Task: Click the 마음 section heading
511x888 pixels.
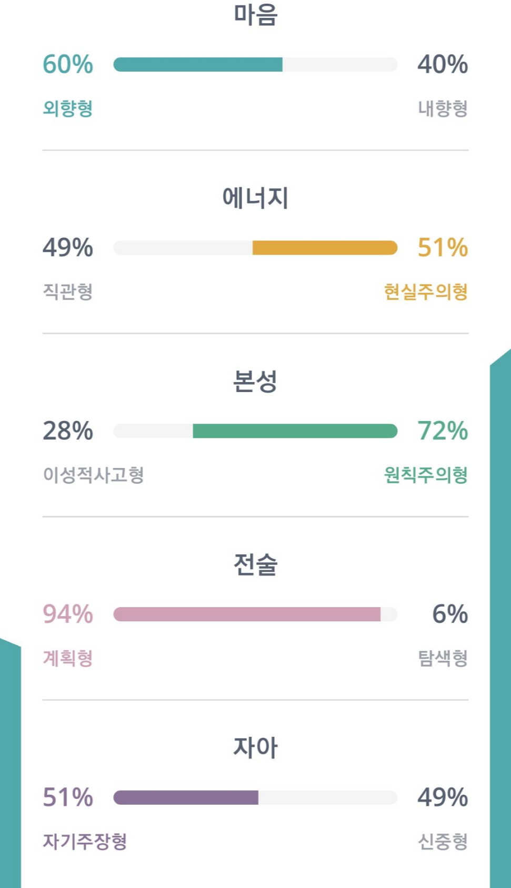Action: point(255,15)
